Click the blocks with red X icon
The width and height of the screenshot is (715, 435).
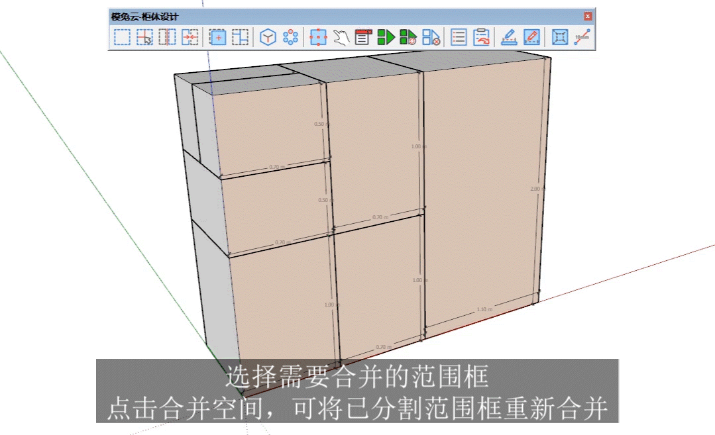[x=431, y=38]
